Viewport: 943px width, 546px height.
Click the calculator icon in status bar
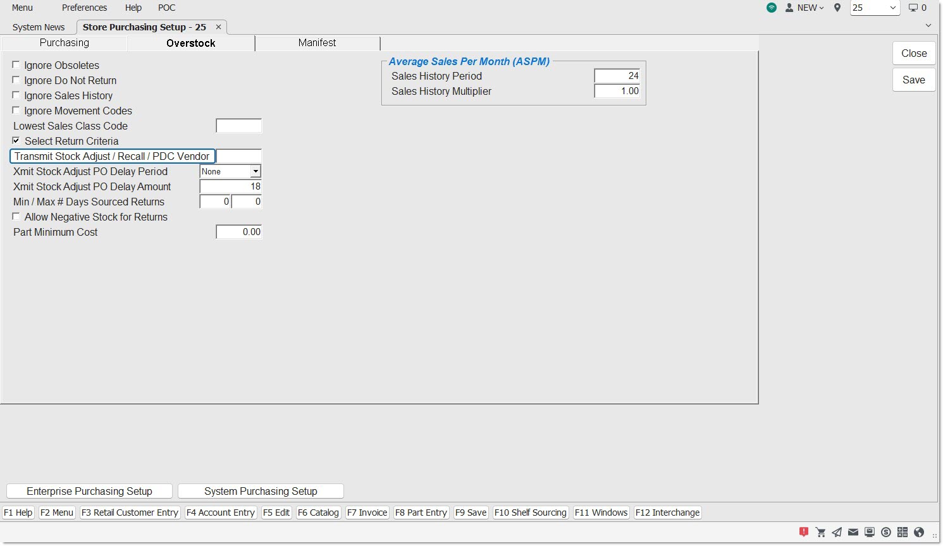click(903, 532)
